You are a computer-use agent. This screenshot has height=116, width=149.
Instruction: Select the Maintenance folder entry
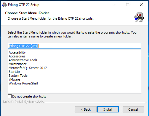point(18,64)
